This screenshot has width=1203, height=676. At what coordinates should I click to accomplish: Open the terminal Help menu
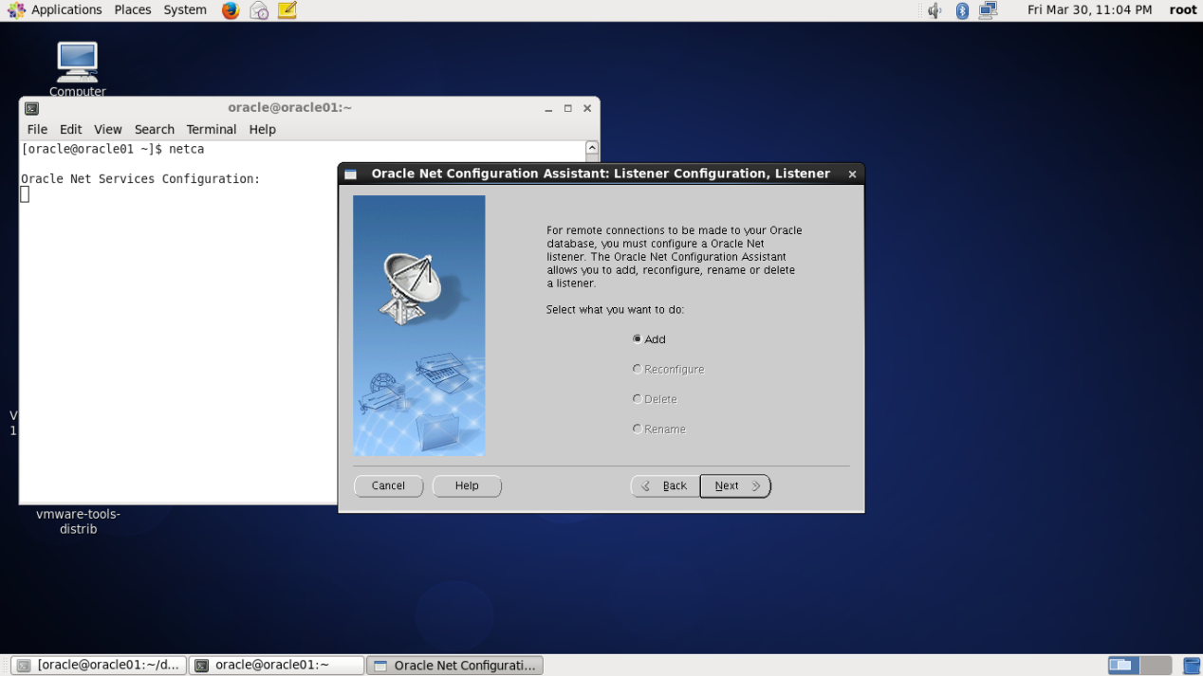coord(263,129)
